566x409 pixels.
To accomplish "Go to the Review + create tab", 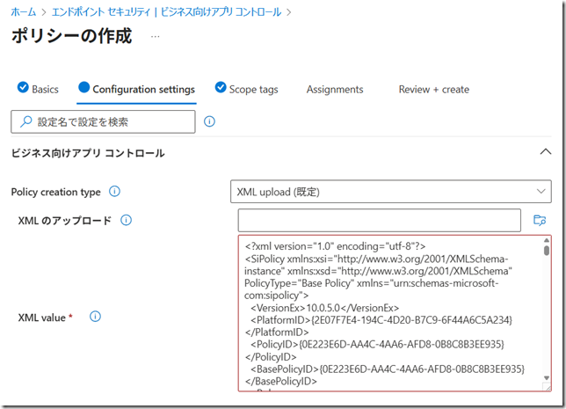I will pos(433,89).
